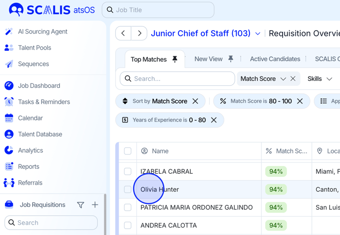Viewport: 340px width, 235px height.
Task: Go to next requisition arrow
Action: click(139, 34)
